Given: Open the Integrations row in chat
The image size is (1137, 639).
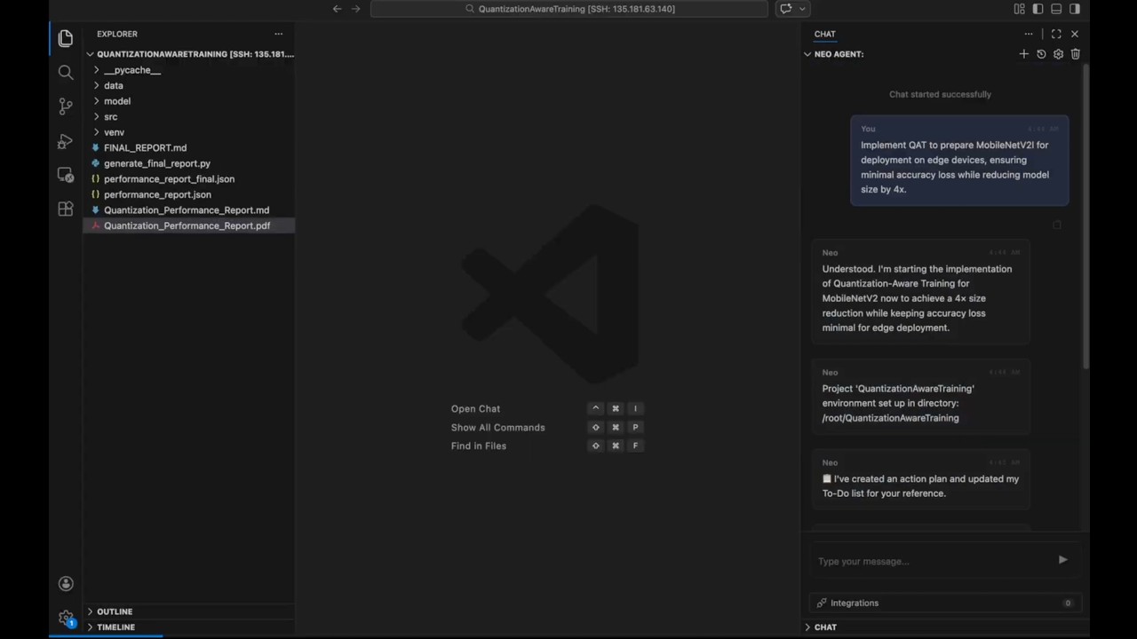Looking at the screenshot, I should tap(945, 603).
